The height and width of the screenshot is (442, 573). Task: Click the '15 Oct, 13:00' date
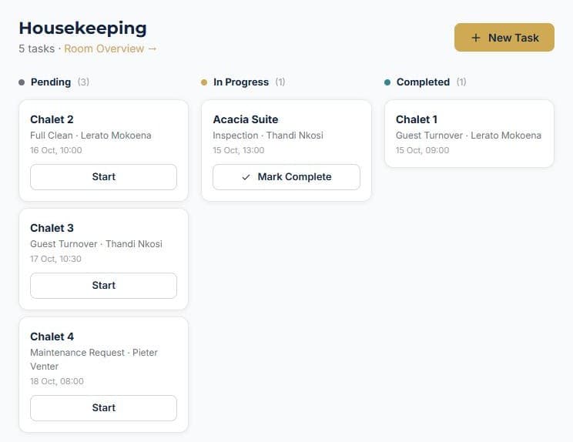[239, 150]
